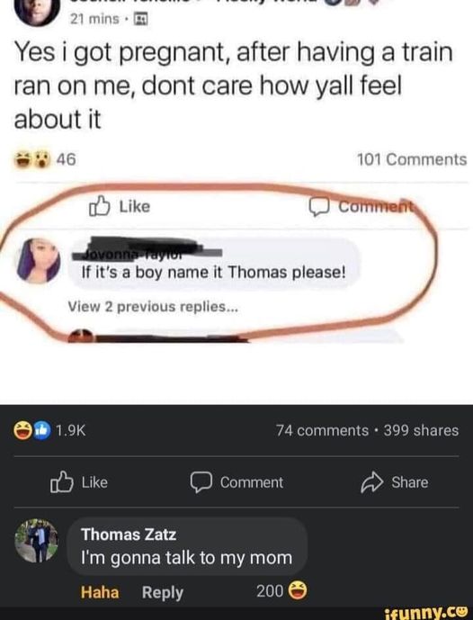Click Haha reaction under Thomas Zatz comment
This screenshot has width=473, height=620.
[x=100, y=592]
